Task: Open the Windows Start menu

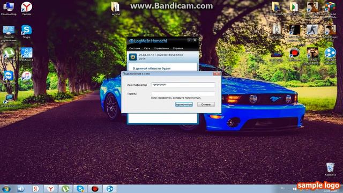Action: pos(6,189)
